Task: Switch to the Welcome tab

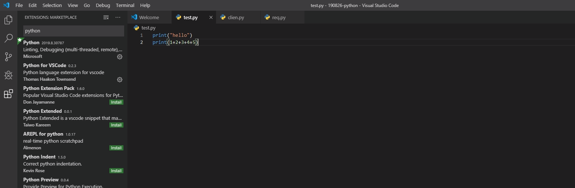Action: [x=150, y=17]
